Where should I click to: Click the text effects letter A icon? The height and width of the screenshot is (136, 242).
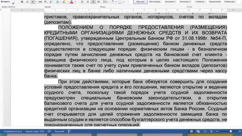57,2
